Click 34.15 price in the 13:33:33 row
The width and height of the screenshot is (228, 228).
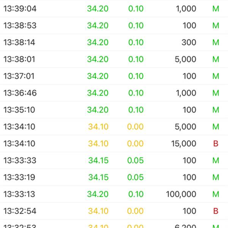98,160
